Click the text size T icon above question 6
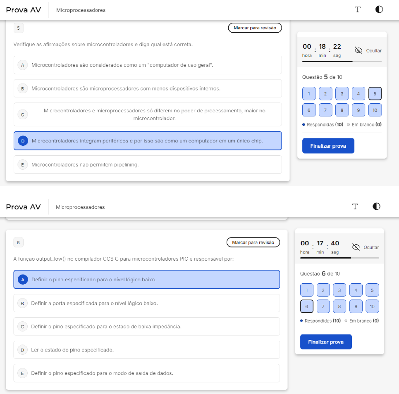 (x=355, y=206)
